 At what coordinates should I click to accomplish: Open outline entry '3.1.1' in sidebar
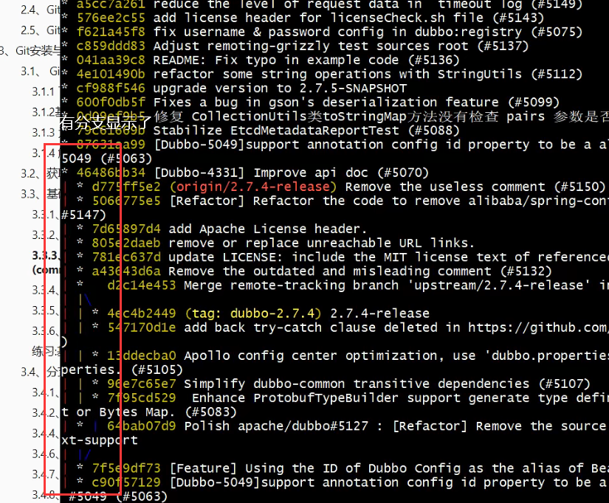pos(44,91)
